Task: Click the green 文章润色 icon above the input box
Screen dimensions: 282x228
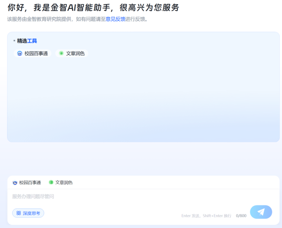Action: pos(51,182)
